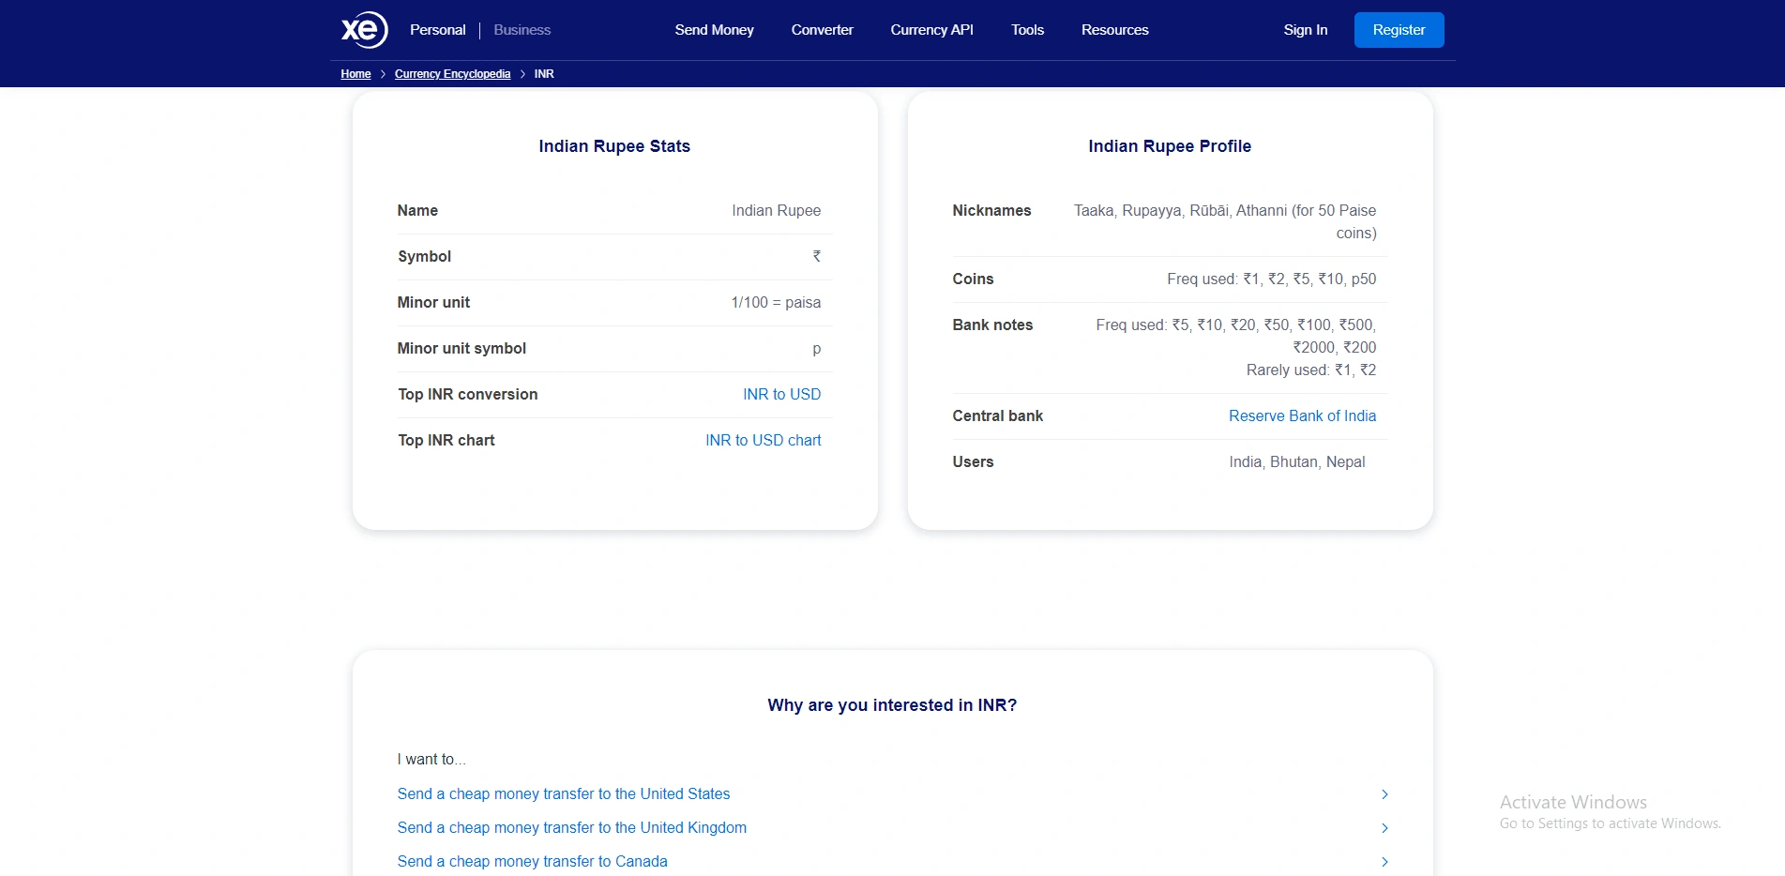Open the United States money transfer link
This screenshot has width=1785, height=876.
click(563, 794)
